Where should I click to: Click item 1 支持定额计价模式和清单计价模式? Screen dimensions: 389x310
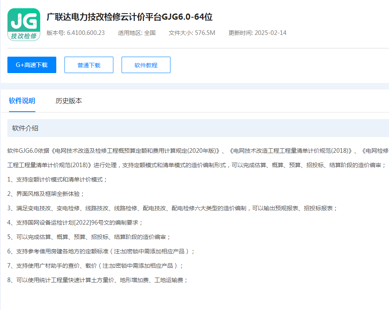click(x=57, y=179)
